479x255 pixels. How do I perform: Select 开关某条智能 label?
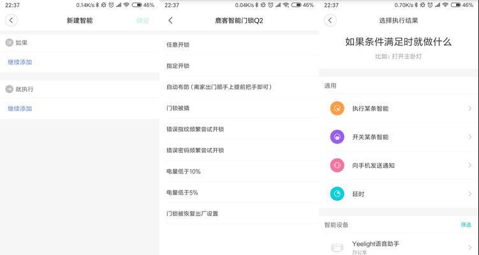370,137
